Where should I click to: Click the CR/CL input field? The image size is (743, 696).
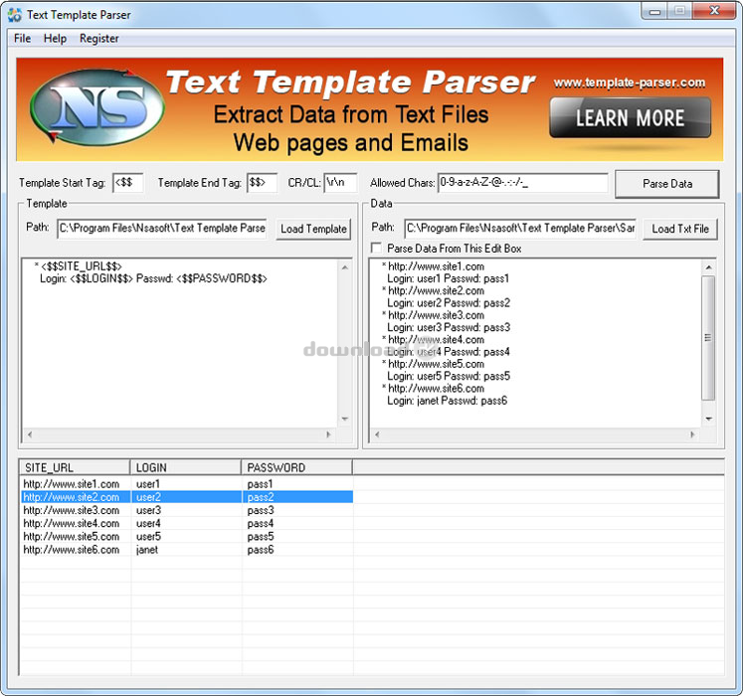click(x=339, y=183)
